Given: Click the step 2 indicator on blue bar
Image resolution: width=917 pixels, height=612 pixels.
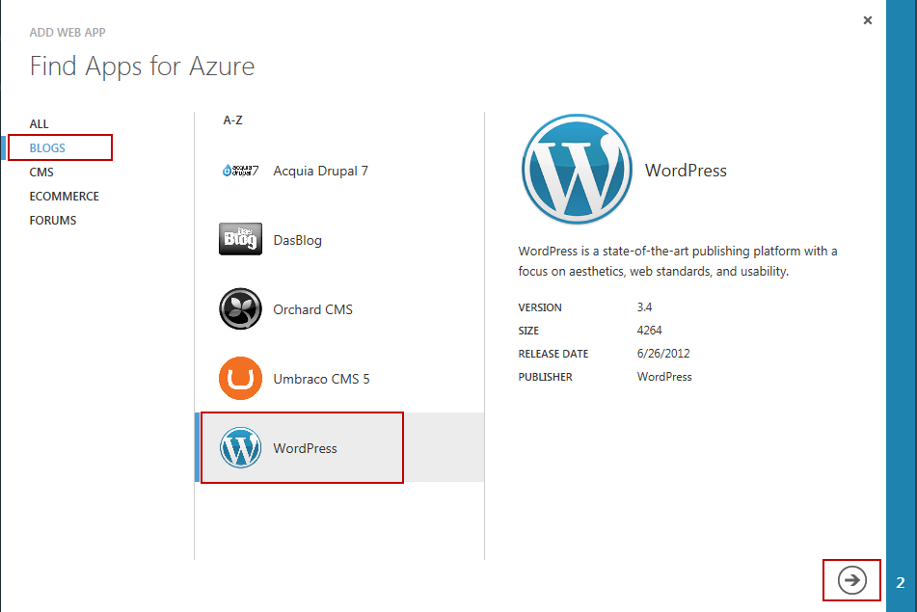Looking at the screenshot, I should click(901, 582).
